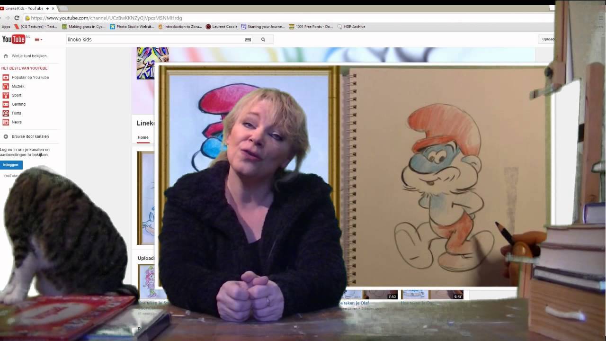This screenshot has width=606, height=341.
Task: Click the Films reel icon
Action: click(x=6, y=113)
